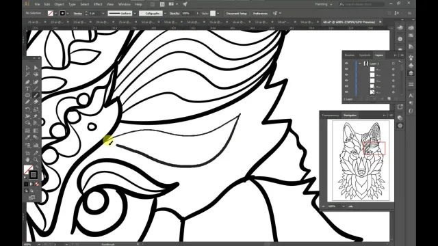Toggle eye of fifth sublayer in Layers panel
Image resolution: width=438 pixels, height=246 pixels.
[x=346, y=92]
